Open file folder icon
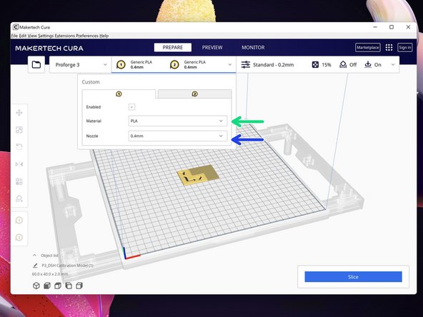 [36, 65]
